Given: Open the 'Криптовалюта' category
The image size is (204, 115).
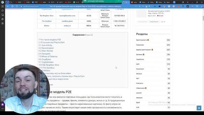Looking at the screenshot, I should 142,40.
